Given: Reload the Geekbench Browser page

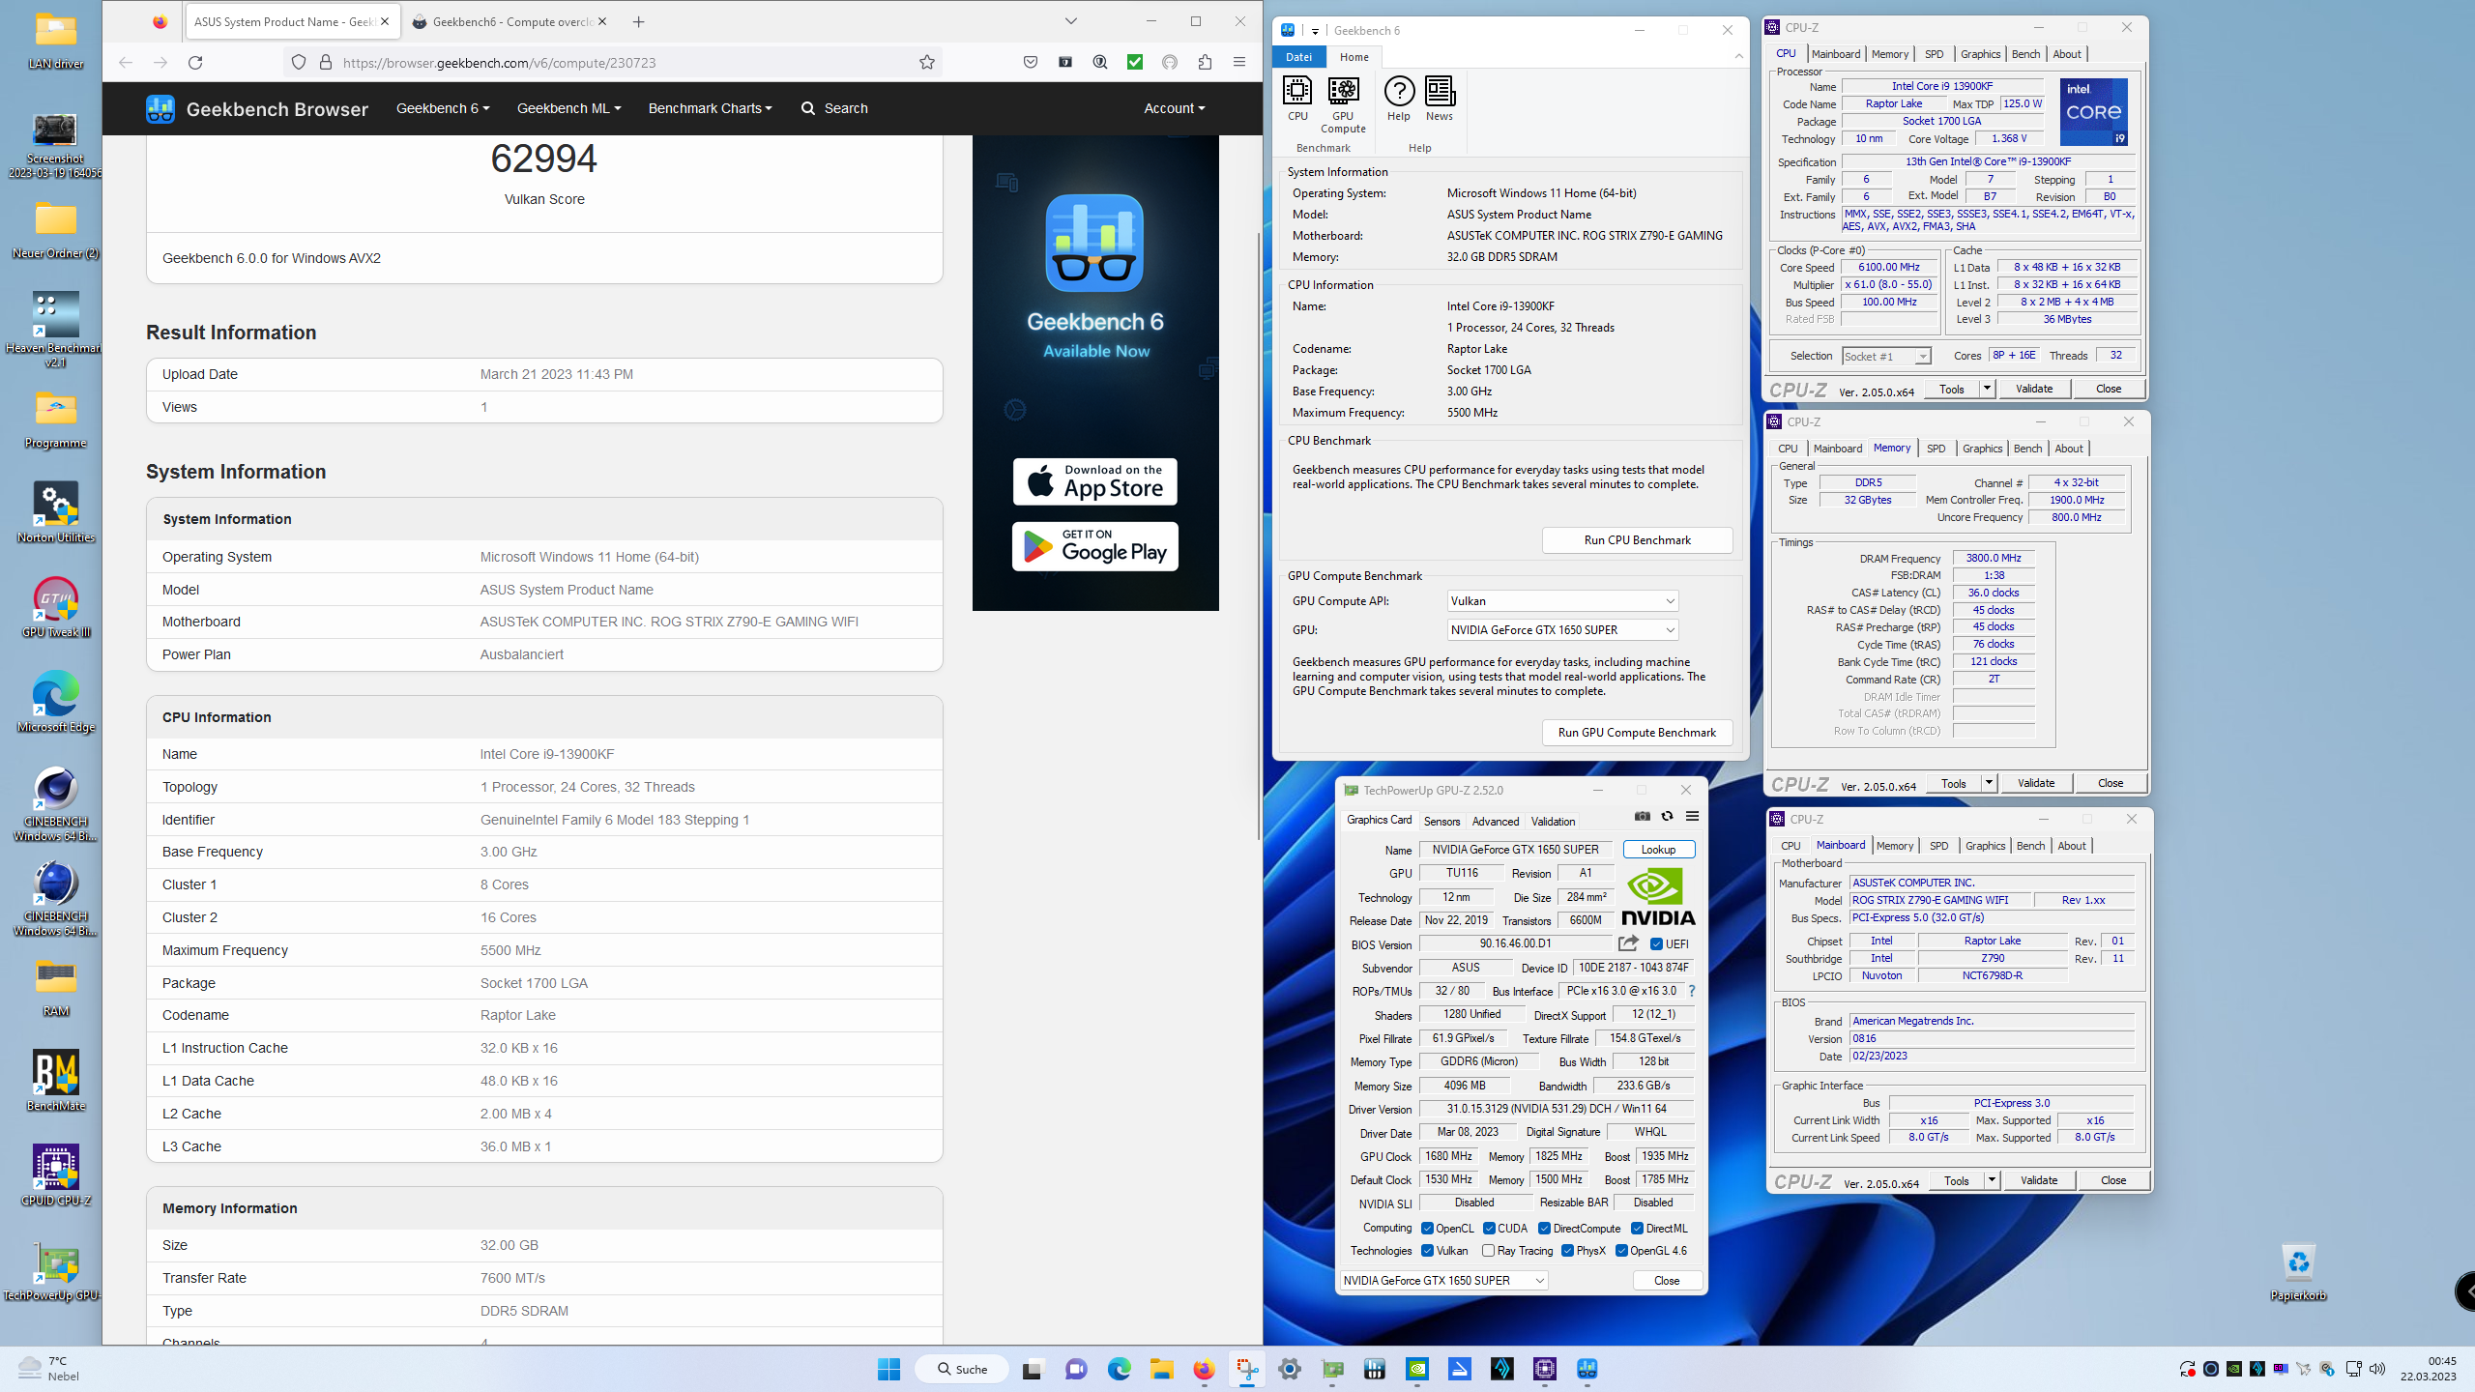Looking at the screenshot, I should (195, 63).
